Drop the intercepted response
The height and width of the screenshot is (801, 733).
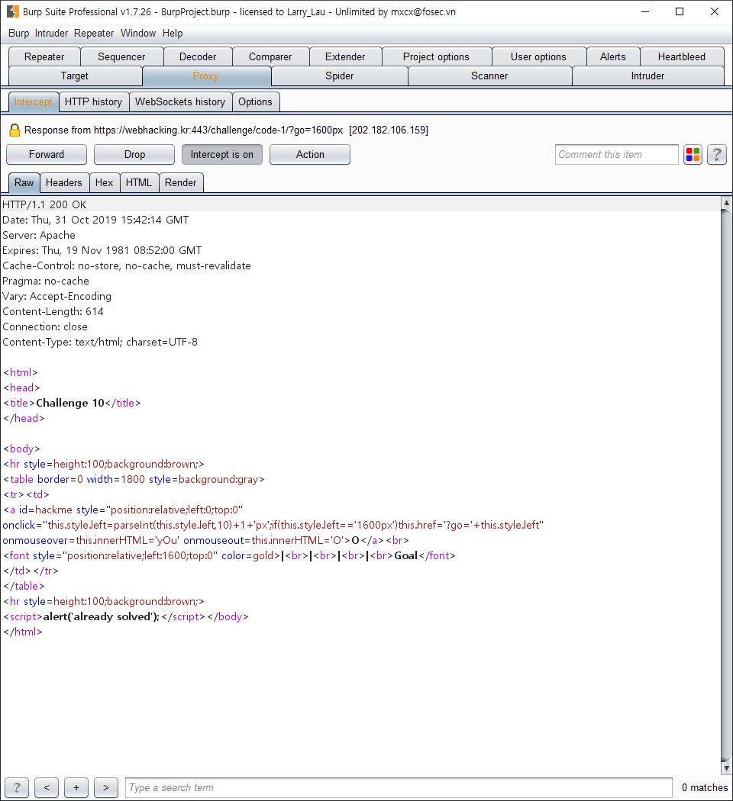click(x=134, y=155)
